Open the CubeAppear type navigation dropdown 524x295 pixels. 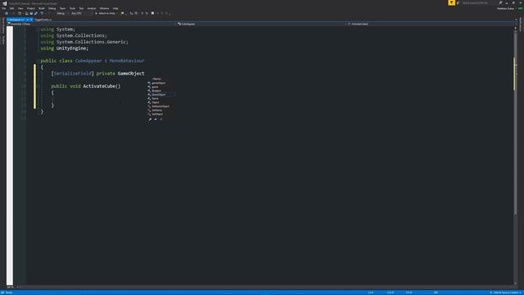262,24
